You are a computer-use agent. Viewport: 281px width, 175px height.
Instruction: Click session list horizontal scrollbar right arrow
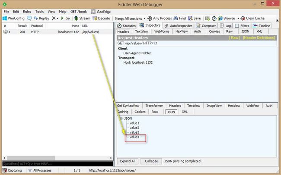click(x=111, y=158)
